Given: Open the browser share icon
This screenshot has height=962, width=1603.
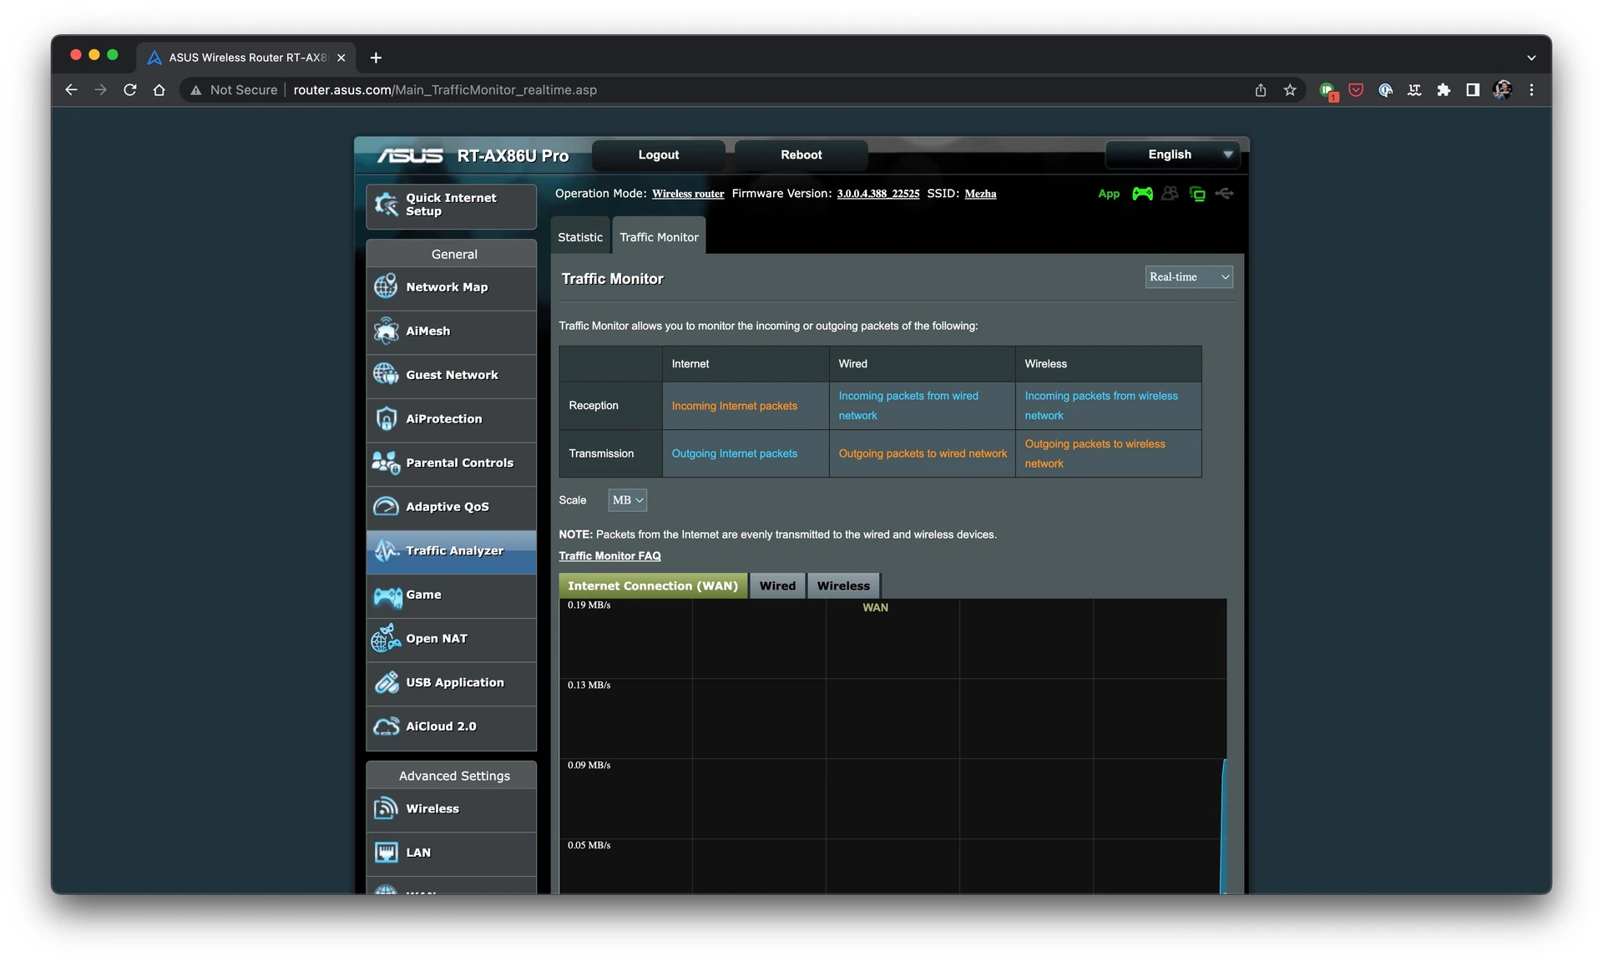Looking at the screenshot, I should (1261, 90).
